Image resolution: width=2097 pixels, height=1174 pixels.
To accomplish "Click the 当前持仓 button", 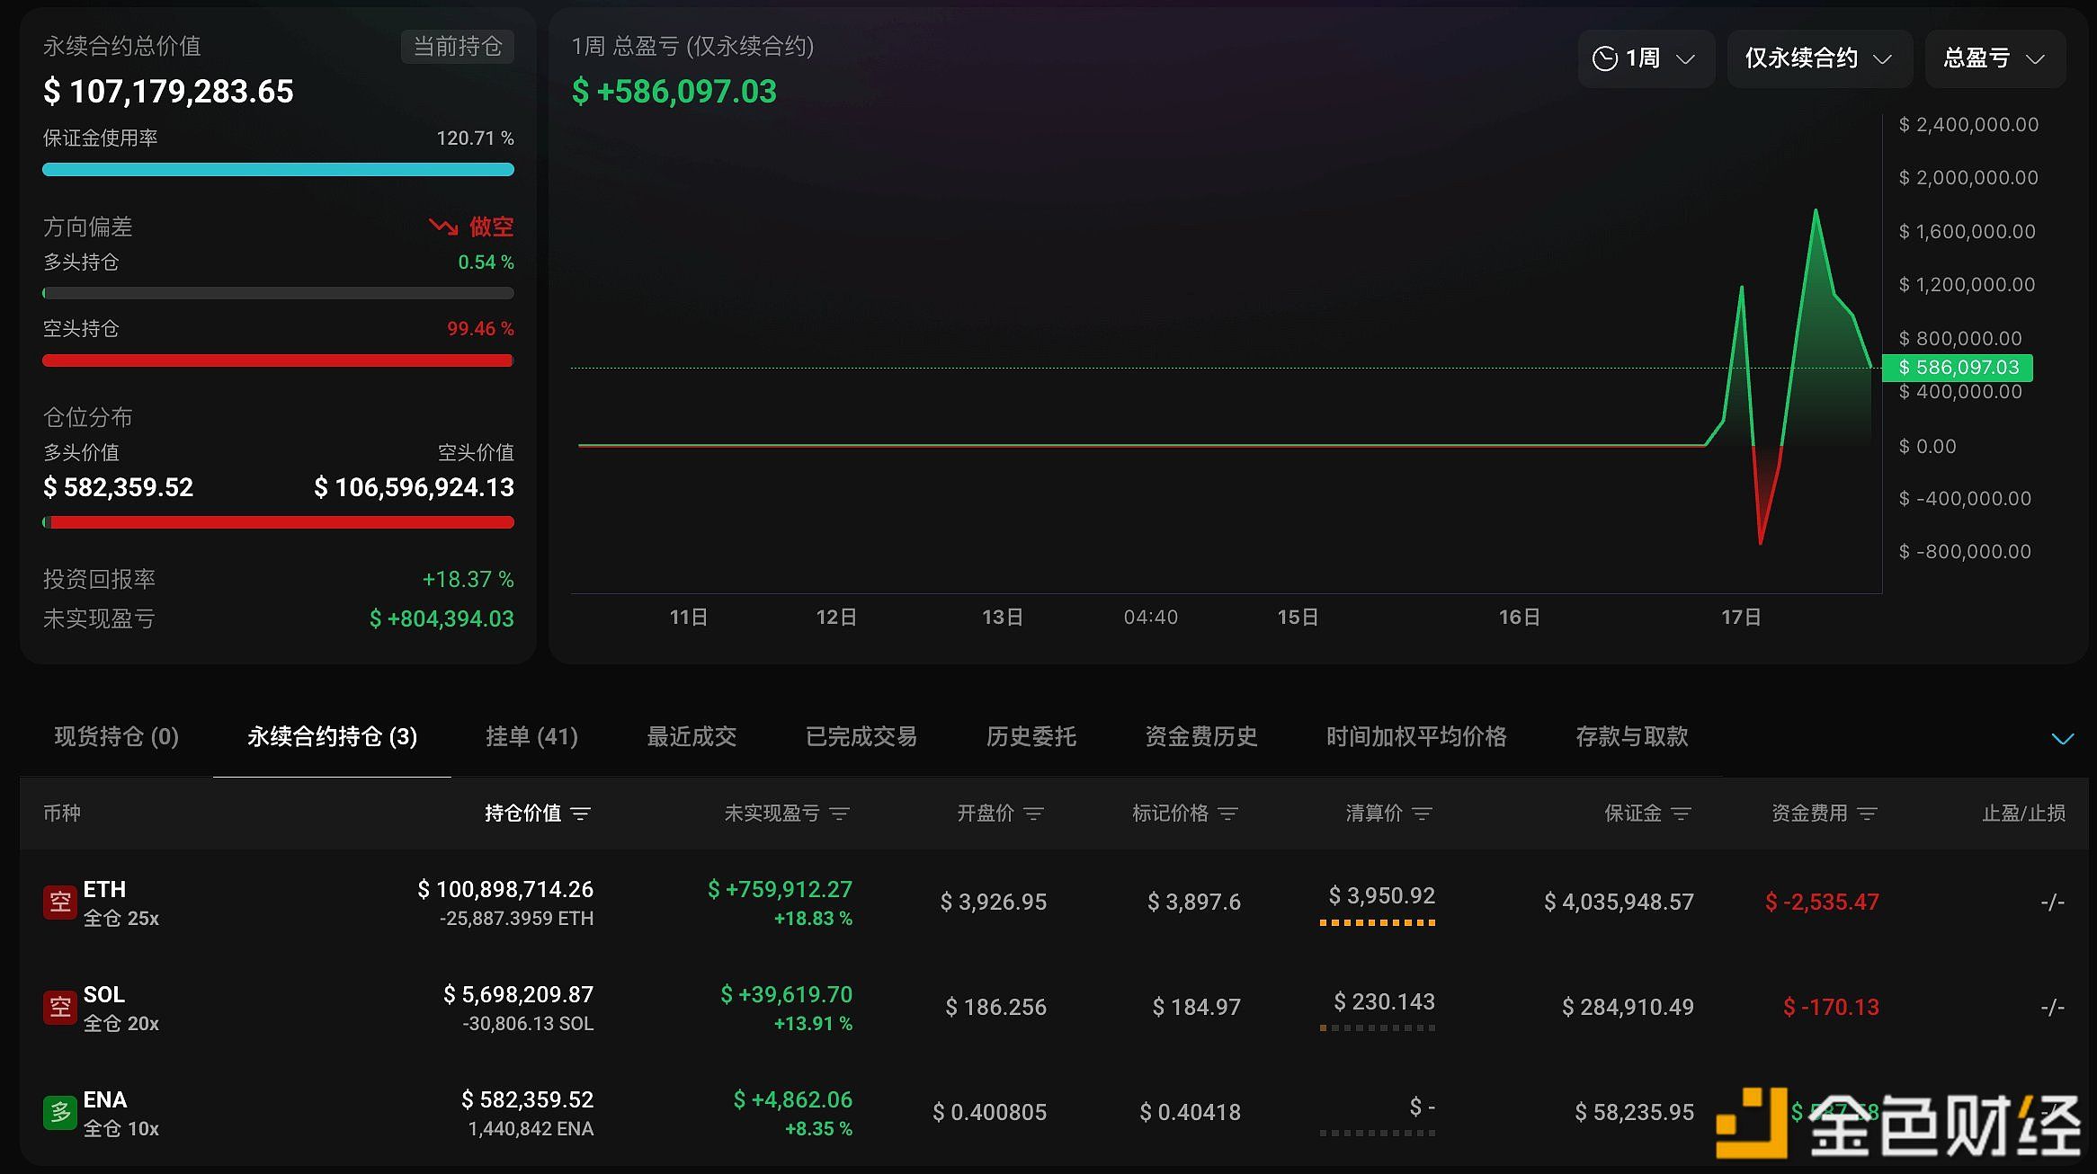I will [x=457, y=47].
